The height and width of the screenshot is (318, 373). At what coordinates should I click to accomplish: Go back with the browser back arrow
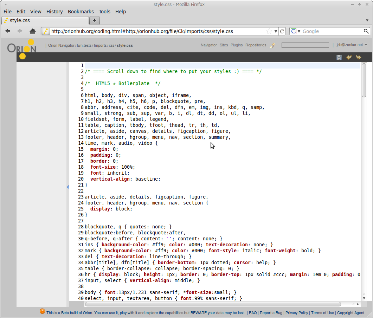click(8, 31)
